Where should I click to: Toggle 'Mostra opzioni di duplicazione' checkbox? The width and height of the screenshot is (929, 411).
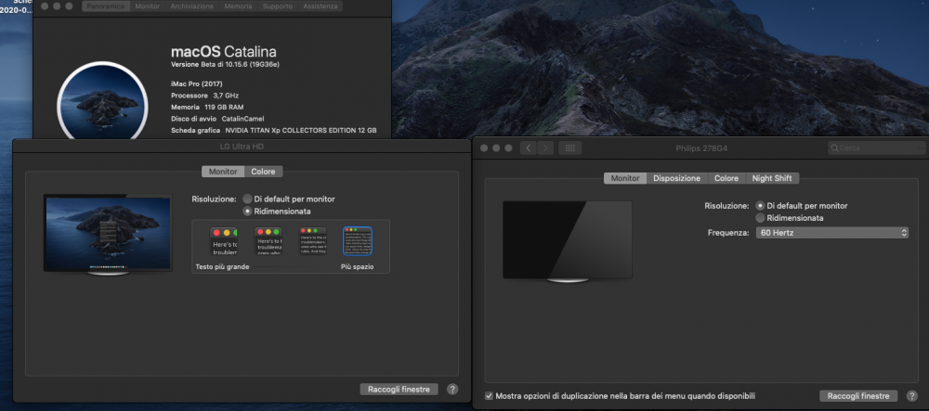(x=489, y=395)
